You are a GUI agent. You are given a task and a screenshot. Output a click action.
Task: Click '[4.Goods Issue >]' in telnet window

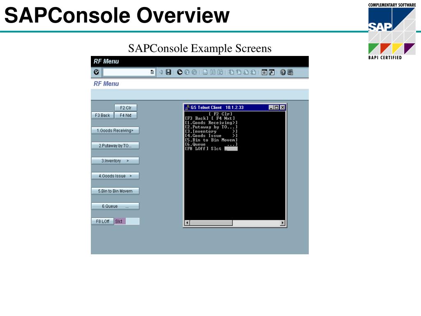(x=211, y=136)
